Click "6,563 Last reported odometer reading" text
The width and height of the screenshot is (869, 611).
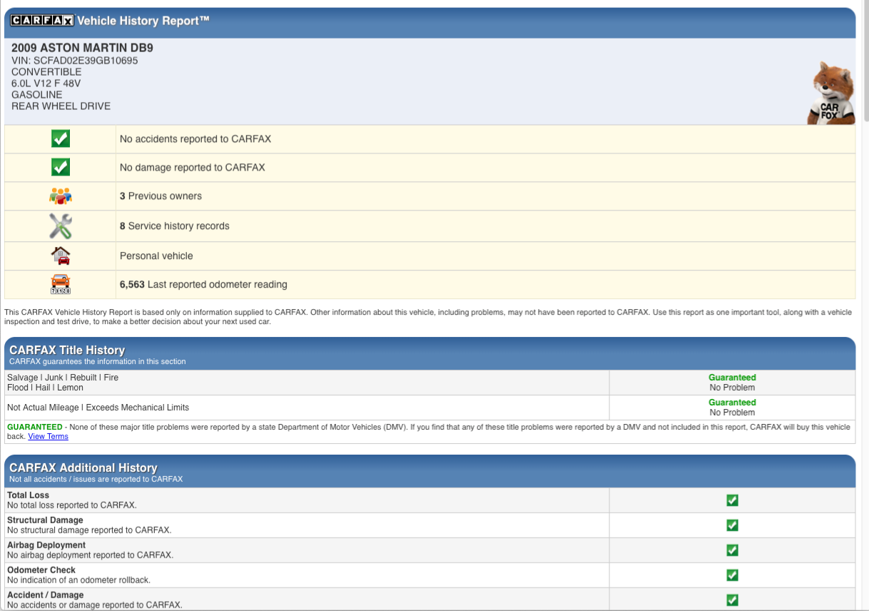tap(203, 285)
